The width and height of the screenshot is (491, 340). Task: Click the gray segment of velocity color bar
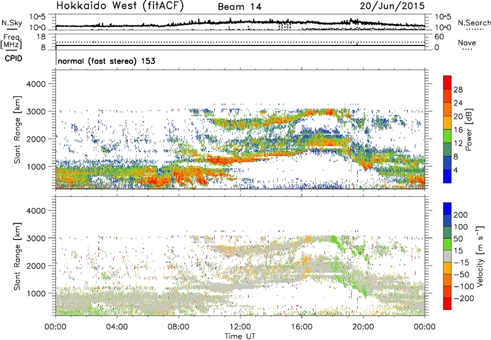447,257
